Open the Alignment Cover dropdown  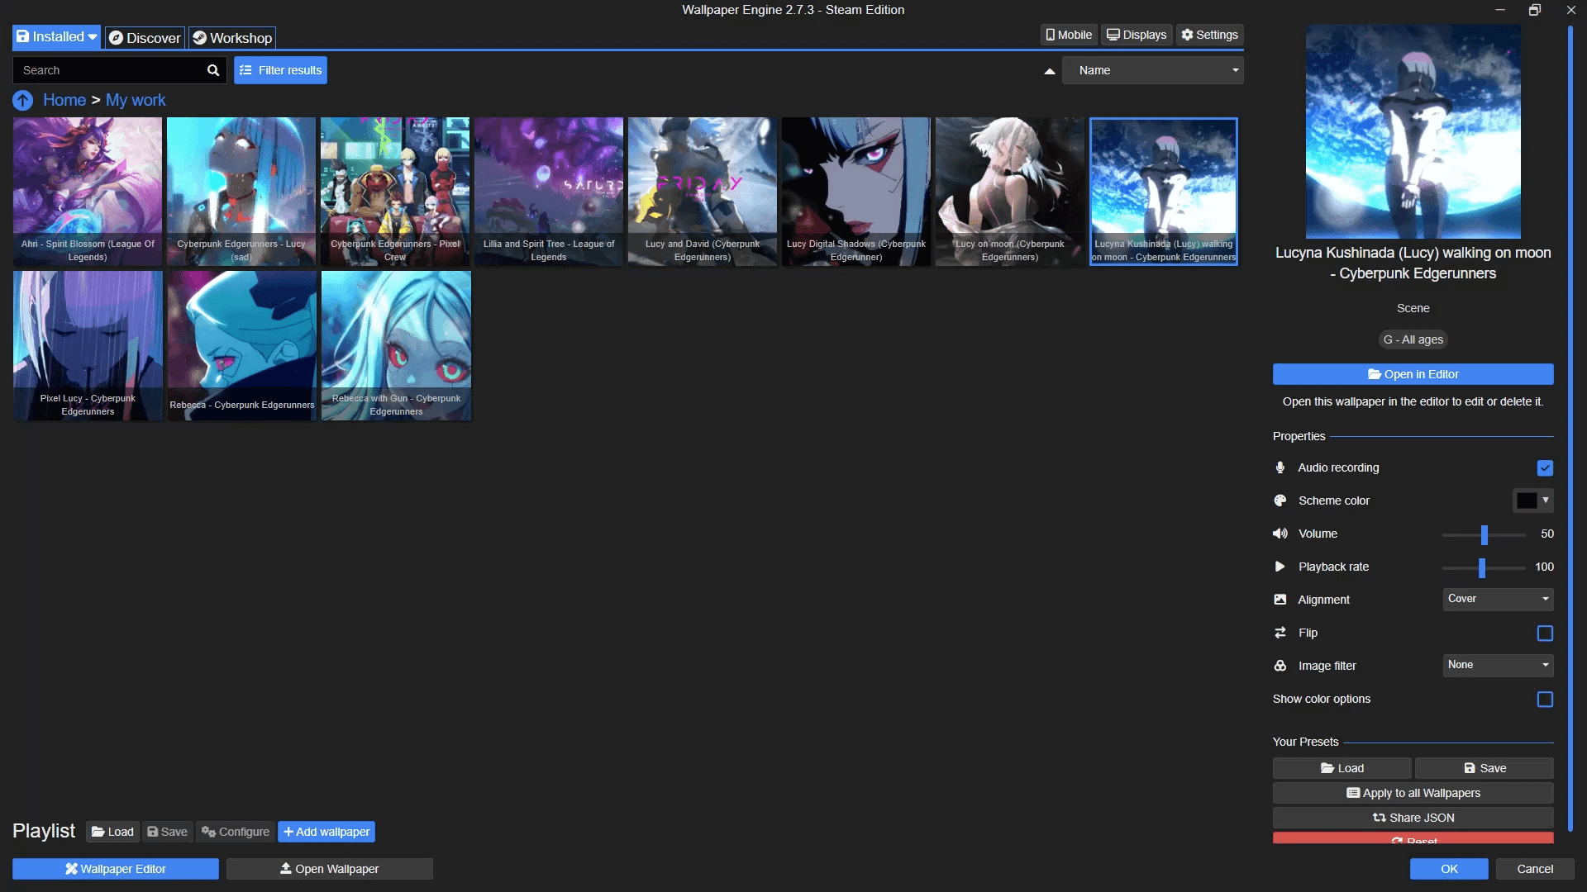1497,599
